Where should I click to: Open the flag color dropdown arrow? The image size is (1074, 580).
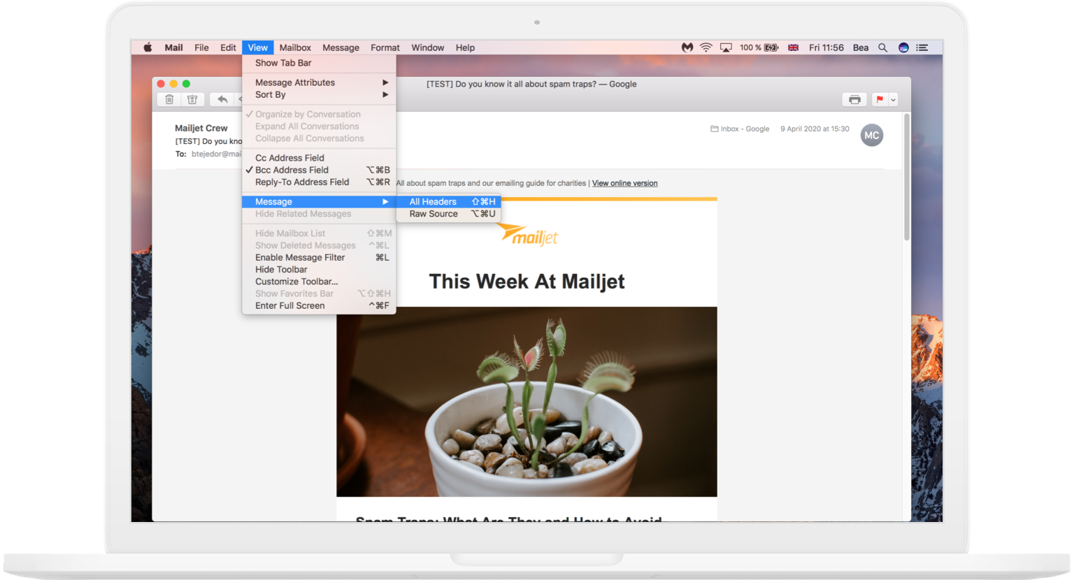[x=893, y=100]
